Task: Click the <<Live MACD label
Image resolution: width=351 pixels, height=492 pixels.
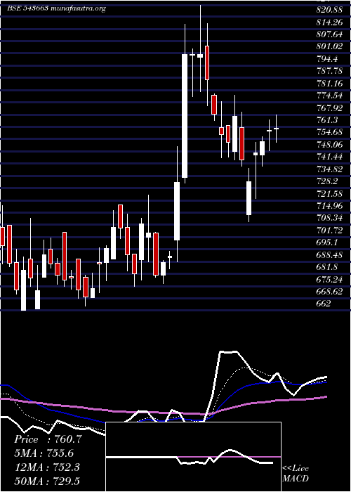Action: pos(296,474)
